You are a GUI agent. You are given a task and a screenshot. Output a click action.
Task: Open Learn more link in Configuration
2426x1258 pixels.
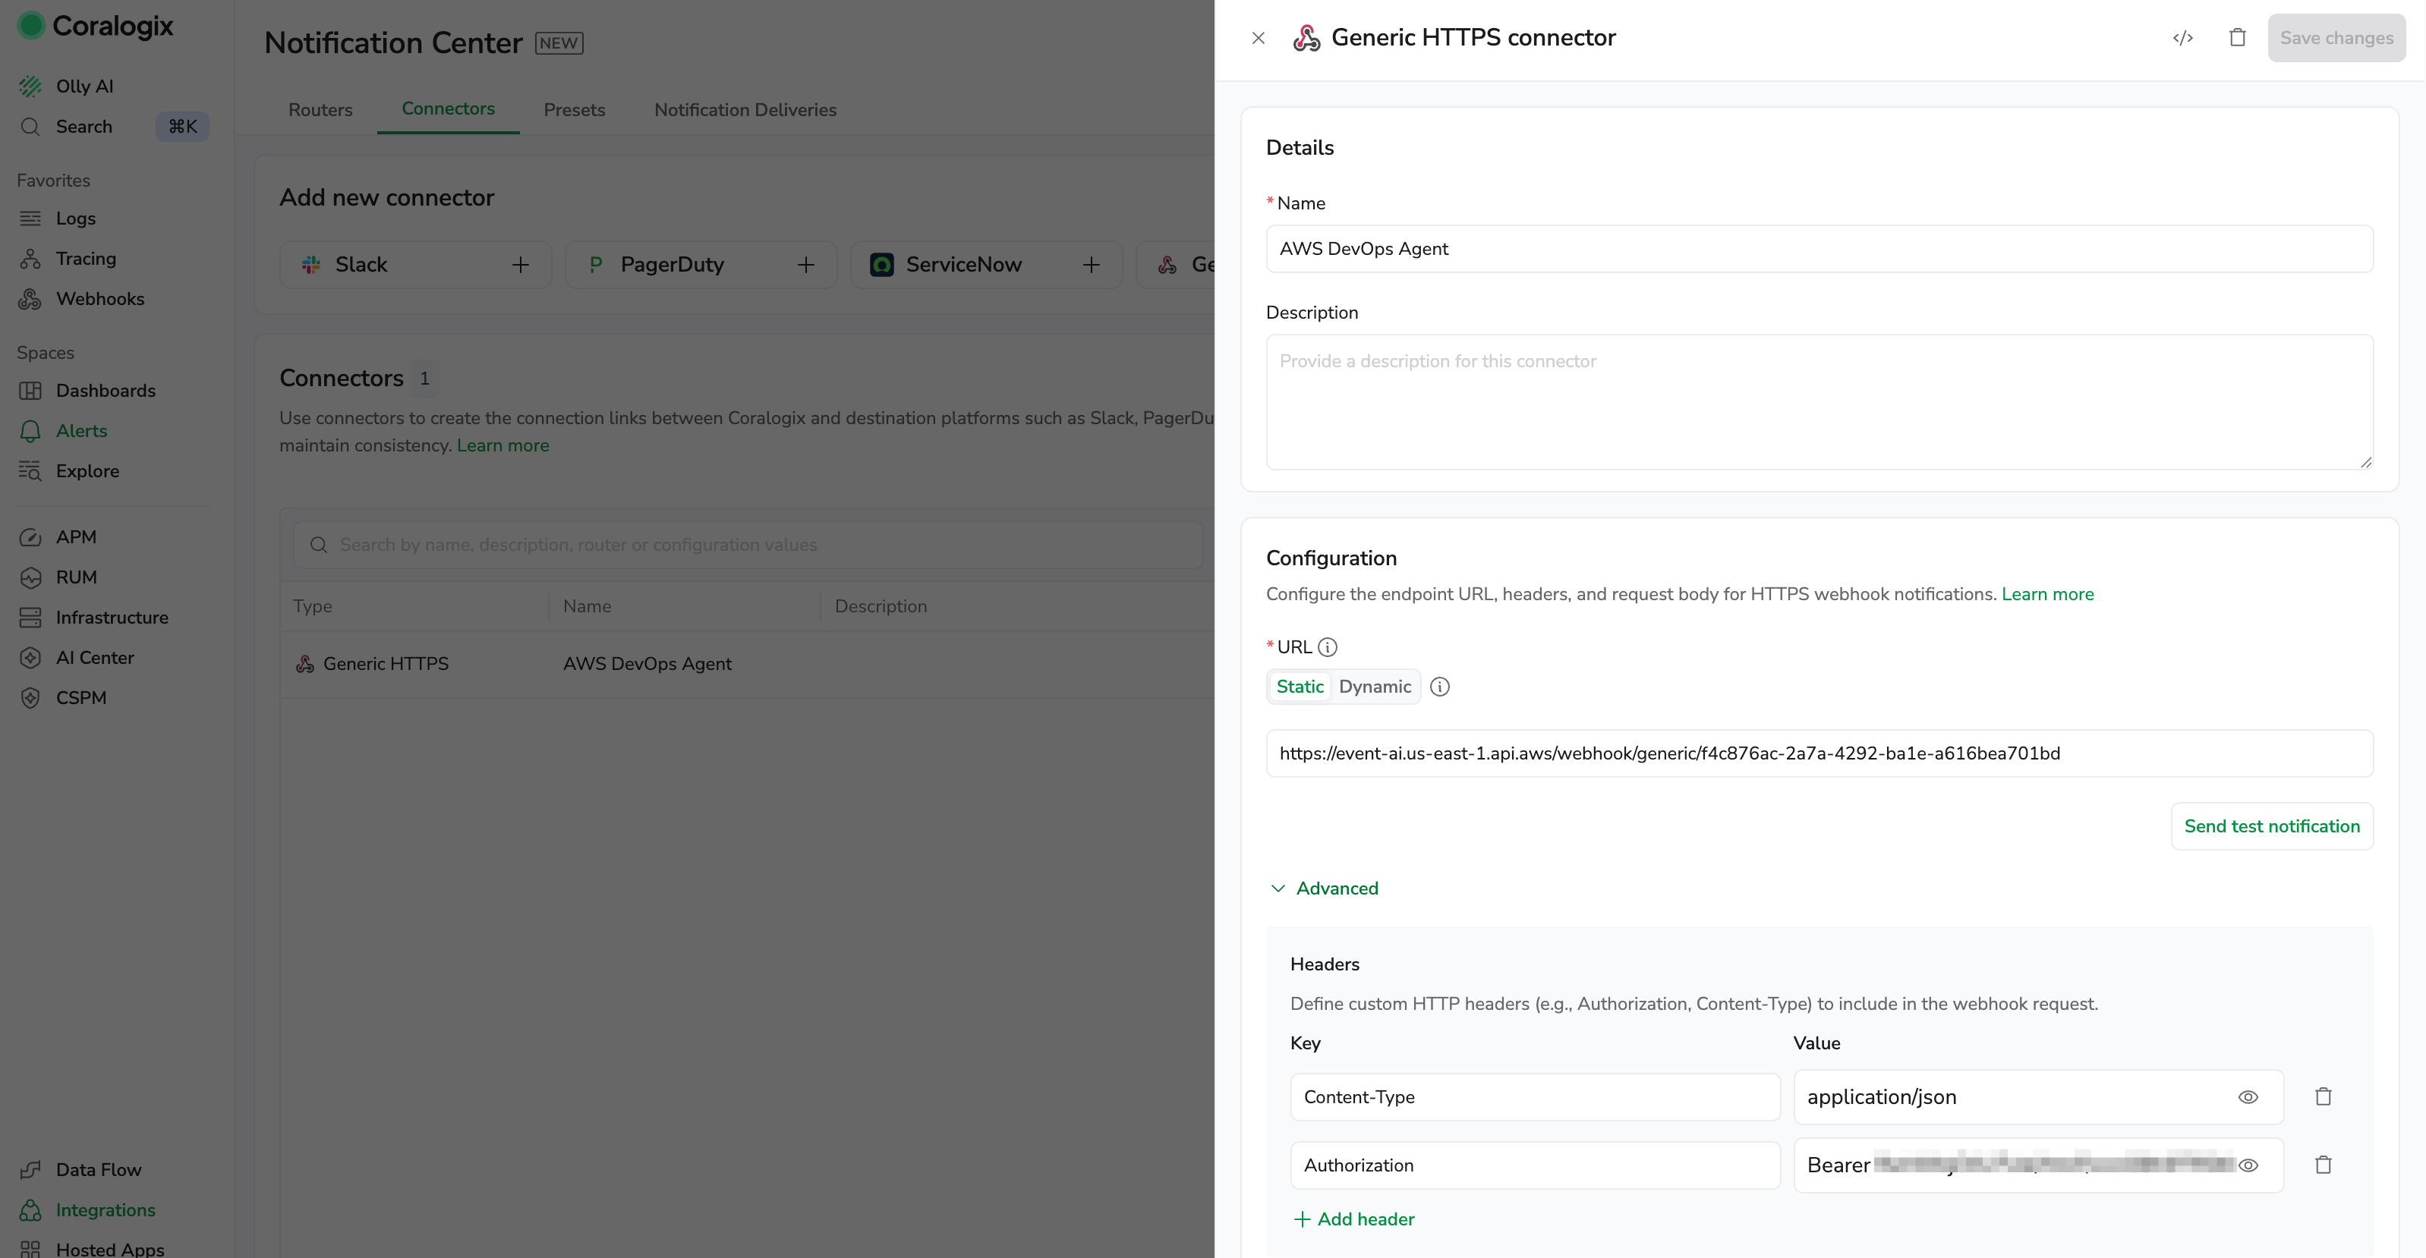tap(2047, 594)
